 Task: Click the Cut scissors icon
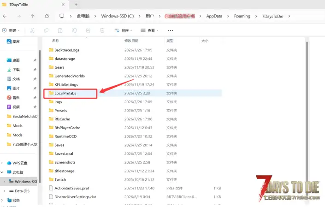point(32,30)
